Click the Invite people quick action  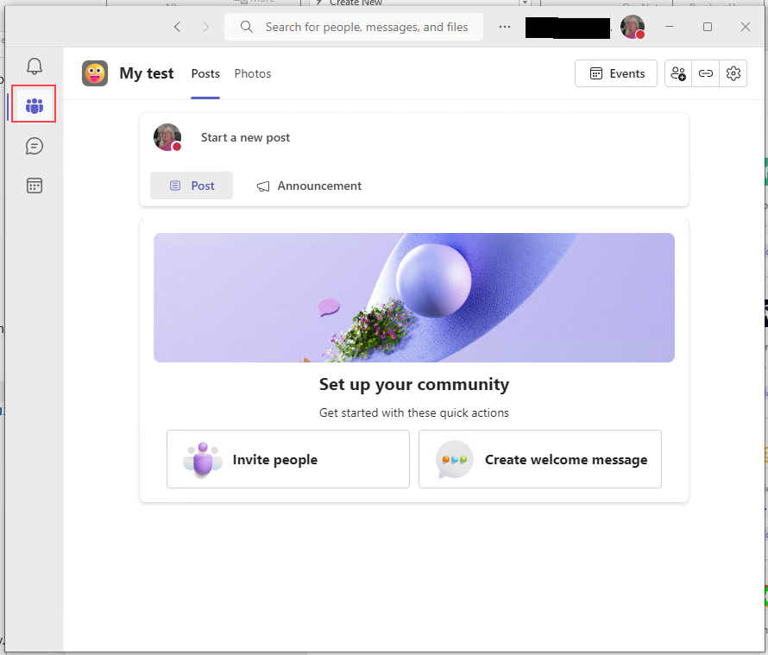point(288,459)
